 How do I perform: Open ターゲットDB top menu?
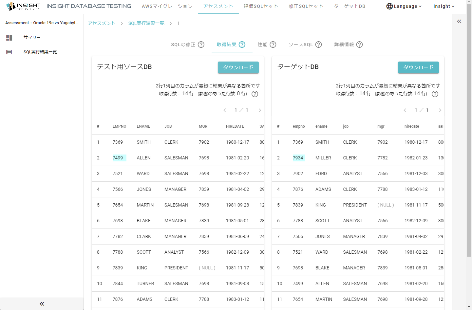tap(349, 6)
